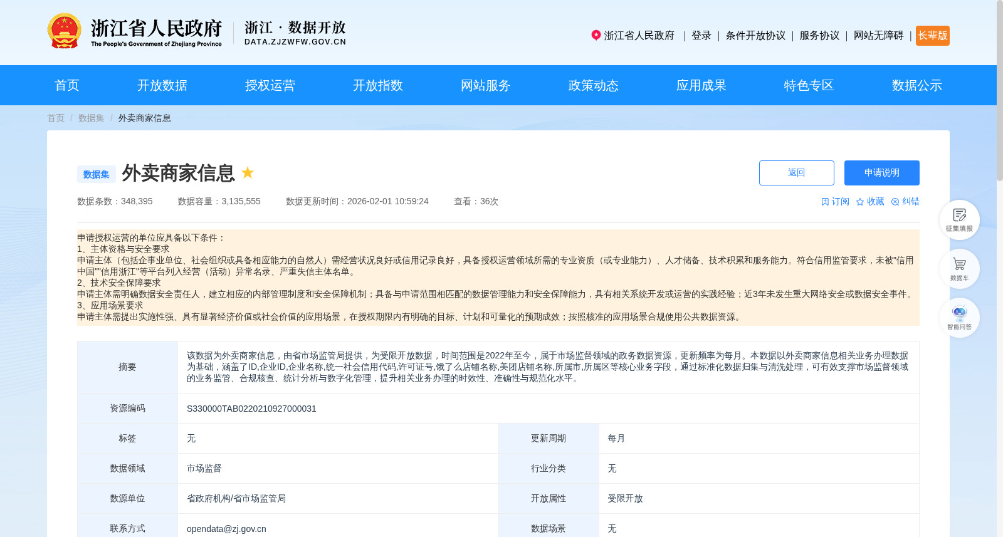Open the 数据车 cart floating button
Screen dimensions: 1003x537
[959, 269]
